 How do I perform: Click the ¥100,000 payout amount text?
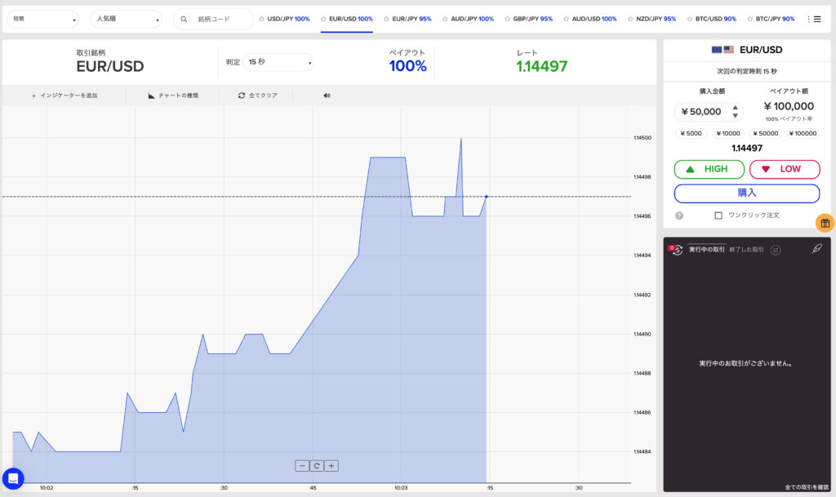tap(789, 107)
